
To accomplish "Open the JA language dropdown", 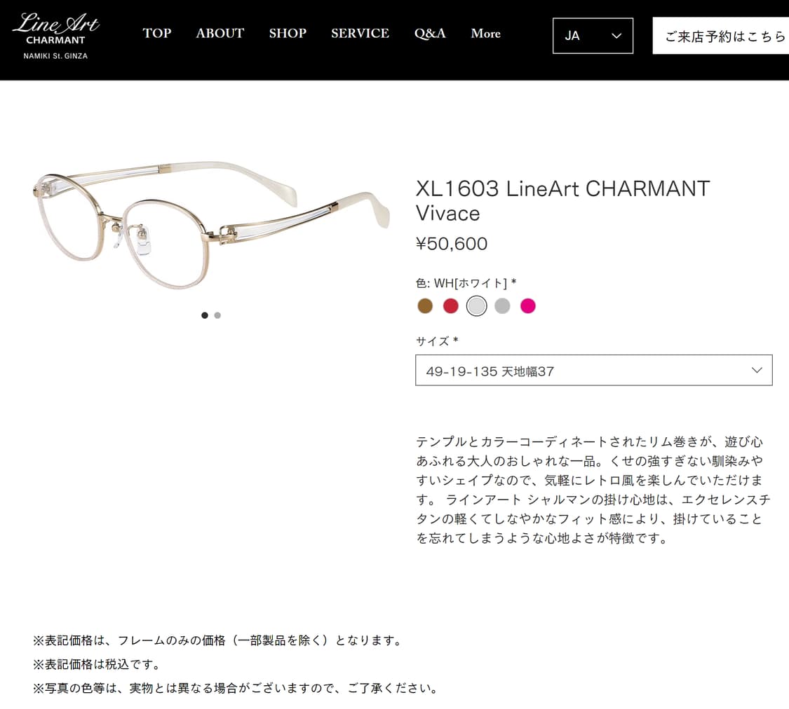I will [x=593, y=36].
